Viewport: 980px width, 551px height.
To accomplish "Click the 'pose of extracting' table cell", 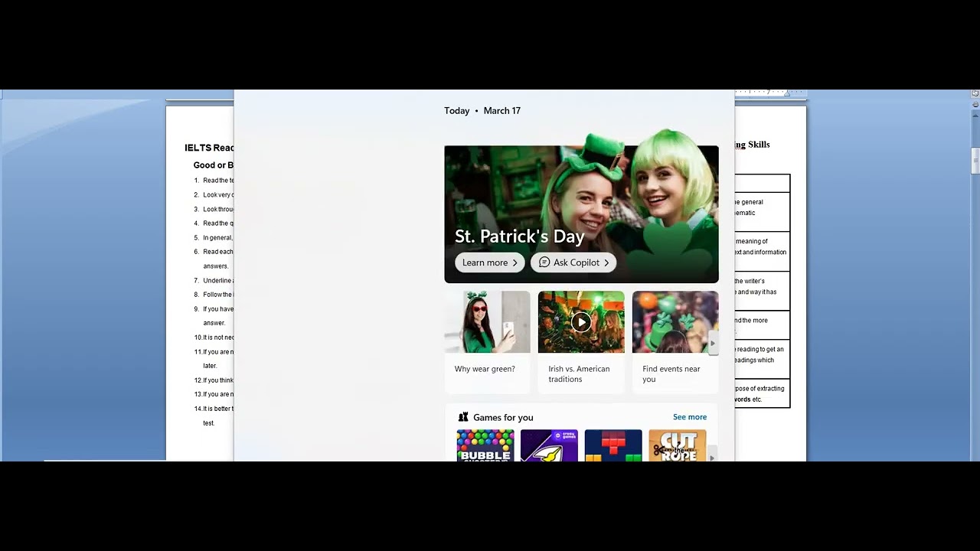I will pyautogui.click(x=762, y=393).
